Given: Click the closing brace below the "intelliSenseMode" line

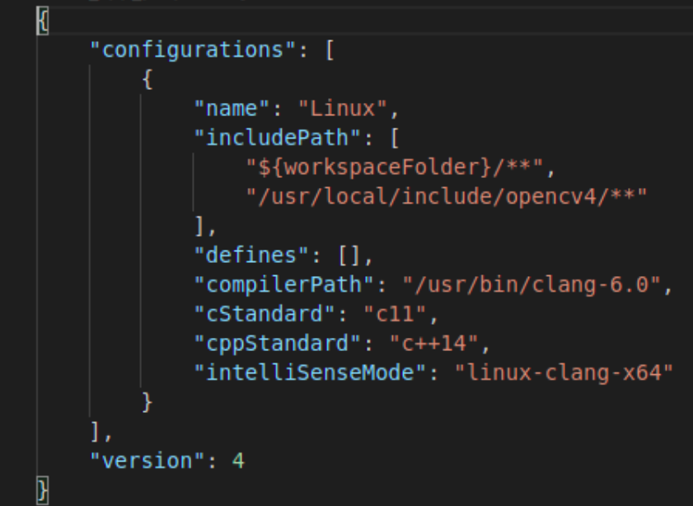Looking at the screenshot, I should [x=147, y=402].
